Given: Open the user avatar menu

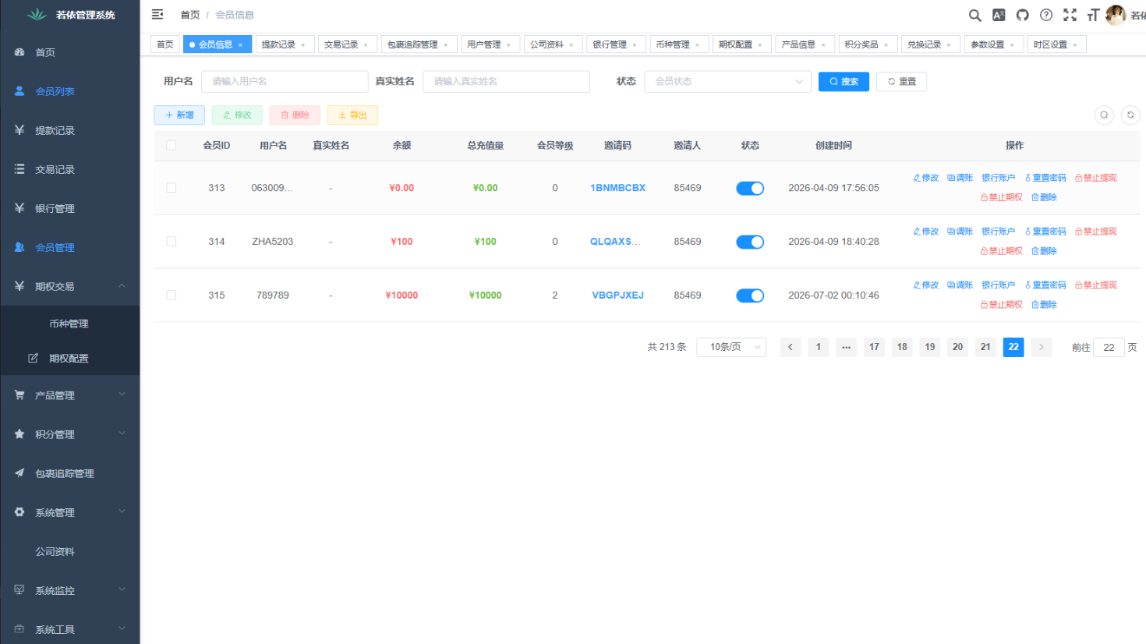Looking at the screenshot, I should point(1116,15).
